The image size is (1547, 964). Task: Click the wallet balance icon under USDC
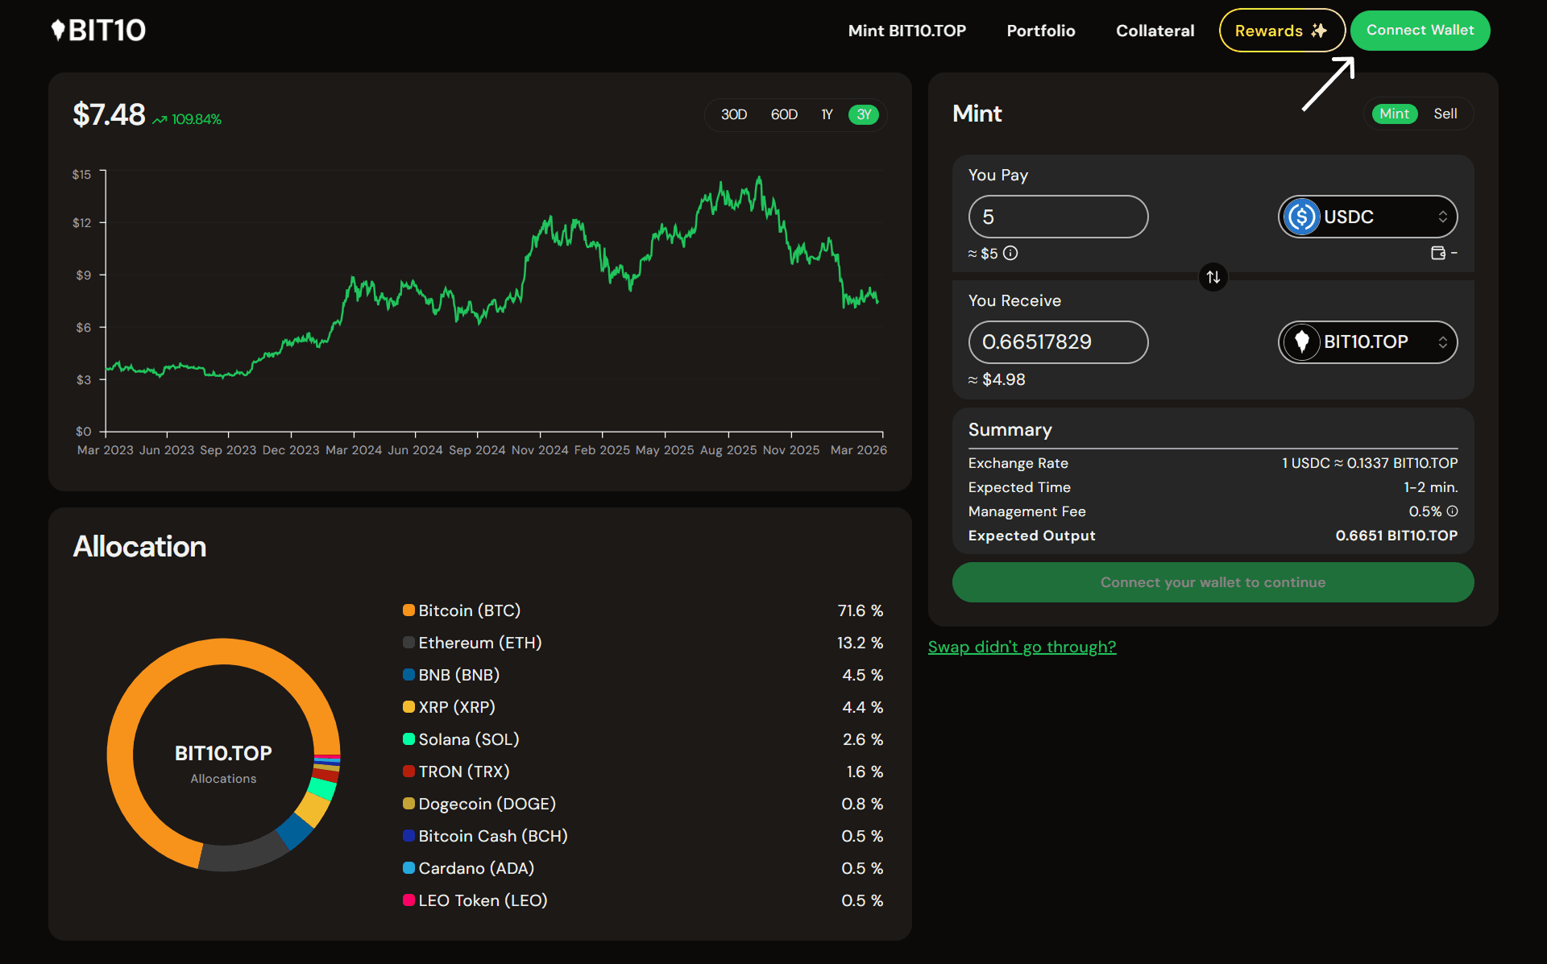click(1438, 253)
